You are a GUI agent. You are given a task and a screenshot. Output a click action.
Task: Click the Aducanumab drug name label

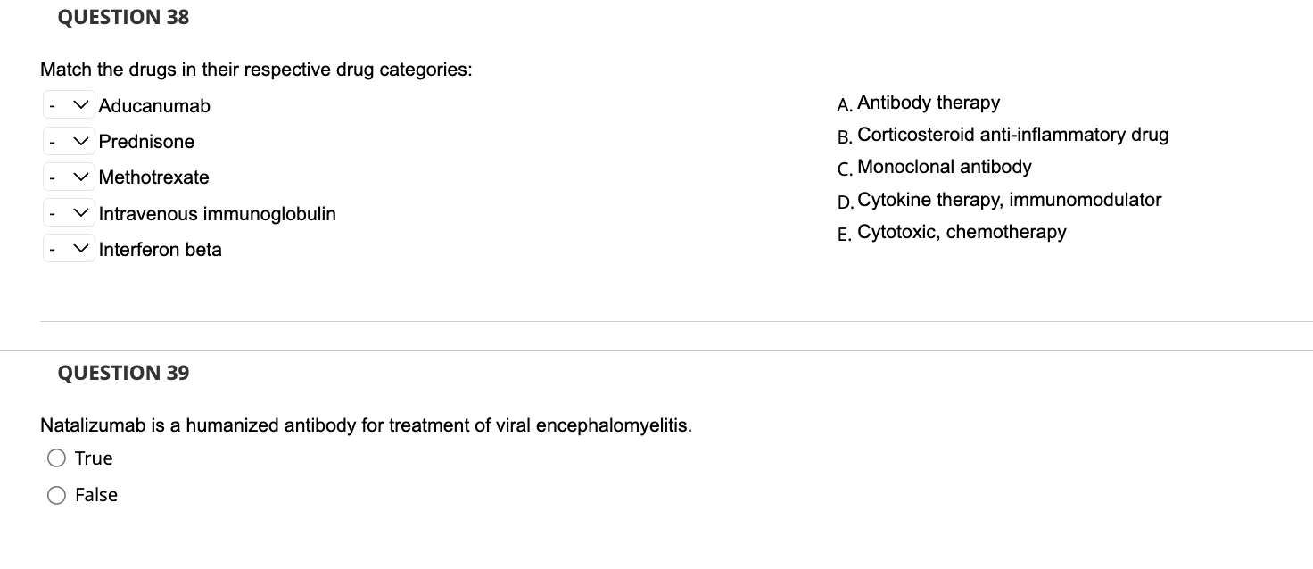[x=154, y=106]
